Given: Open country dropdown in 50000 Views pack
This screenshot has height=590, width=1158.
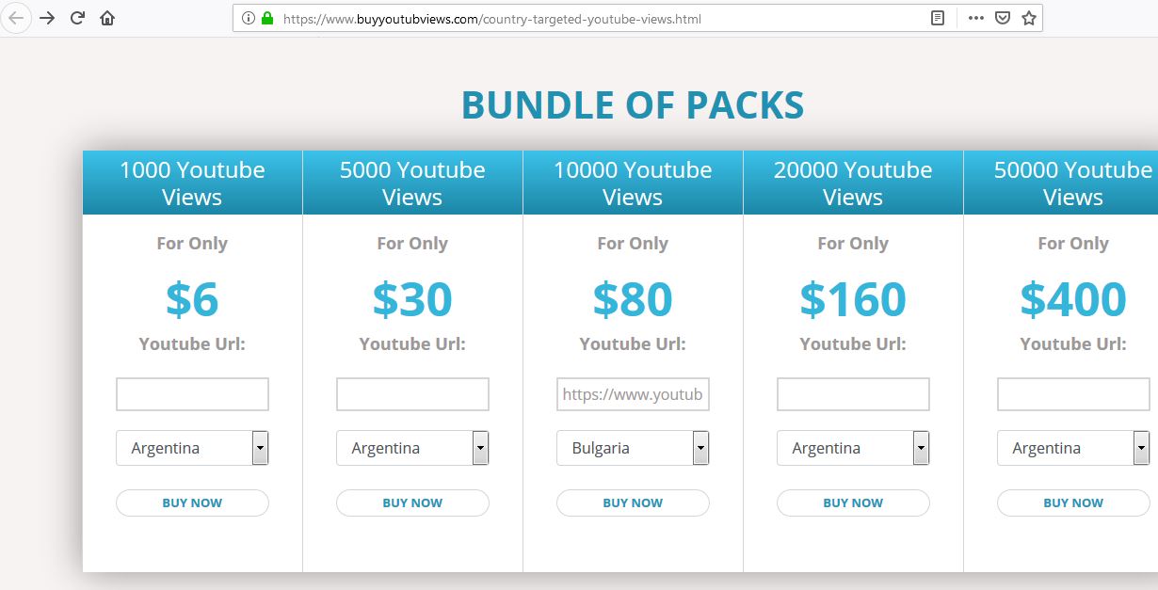Looking at the screenshot, I should (1073, 448).
